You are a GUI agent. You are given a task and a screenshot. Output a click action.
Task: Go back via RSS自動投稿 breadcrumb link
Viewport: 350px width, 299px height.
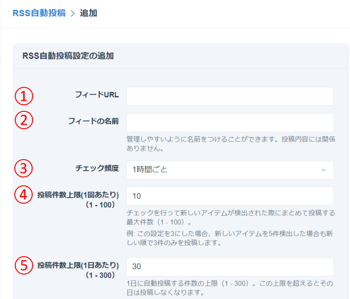(x=39, y=13)
